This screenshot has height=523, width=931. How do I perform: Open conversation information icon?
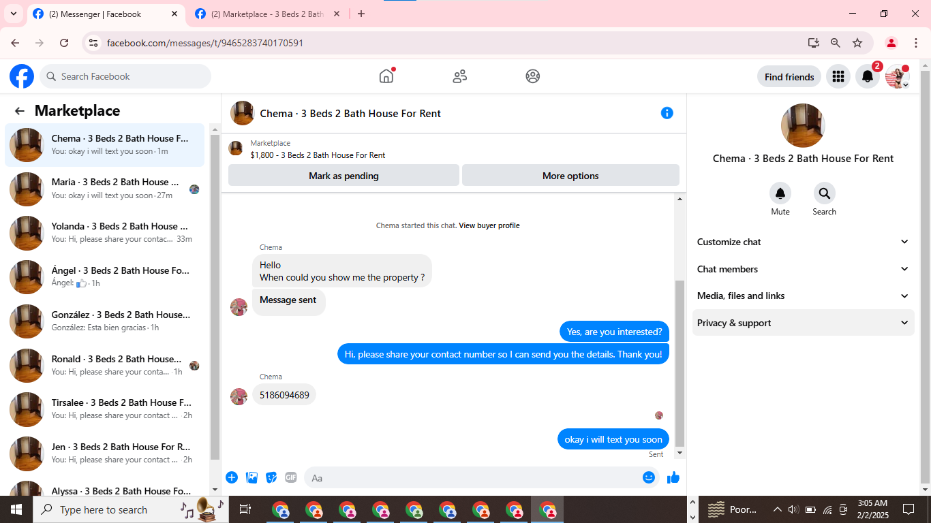667,113
